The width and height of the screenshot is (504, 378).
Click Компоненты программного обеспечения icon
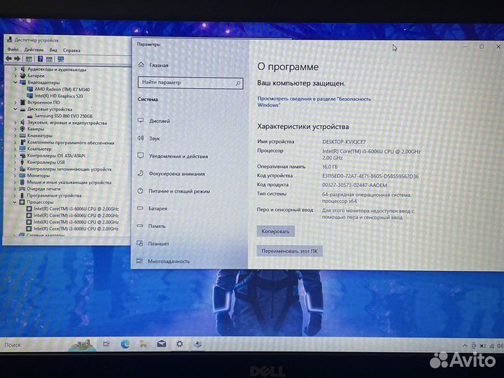tap(22, 142)
